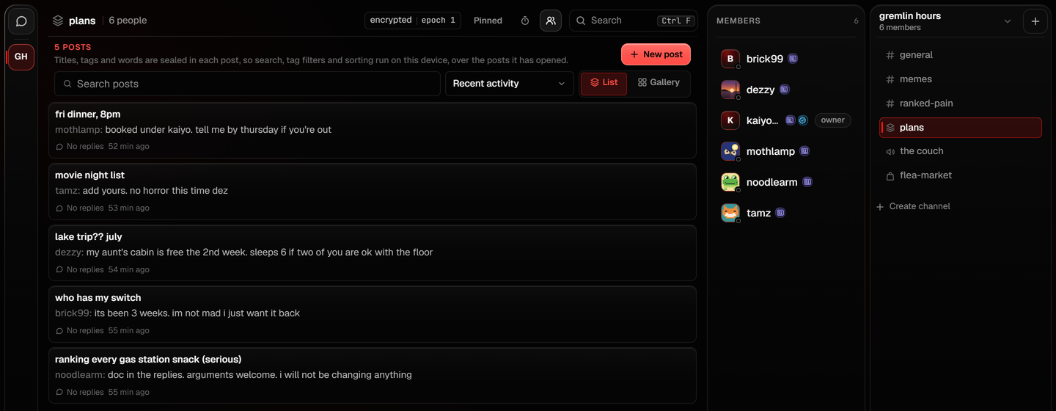Click the hash icon of general channel
Image resolution: width=1056 pixels, height=411 pixels.
[890, 55]
